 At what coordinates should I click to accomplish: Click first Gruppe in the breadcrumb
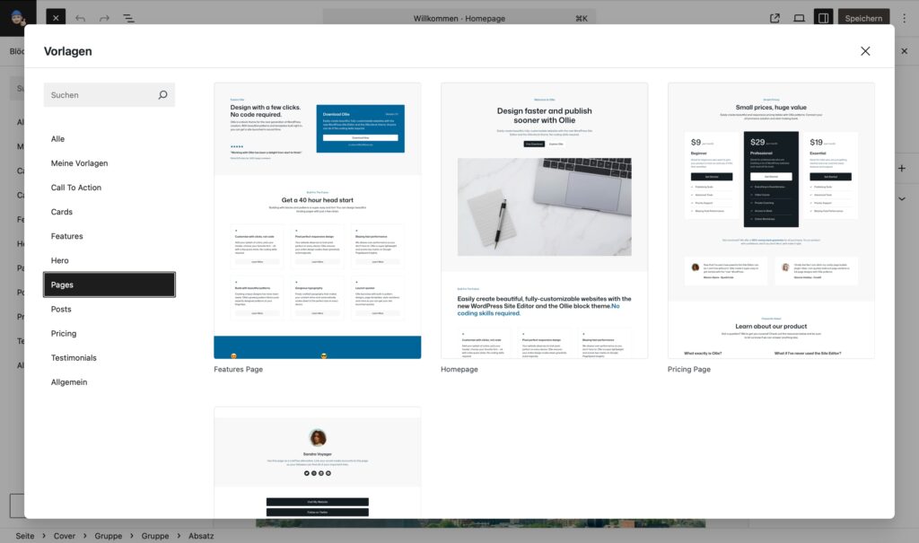(109, 536)
